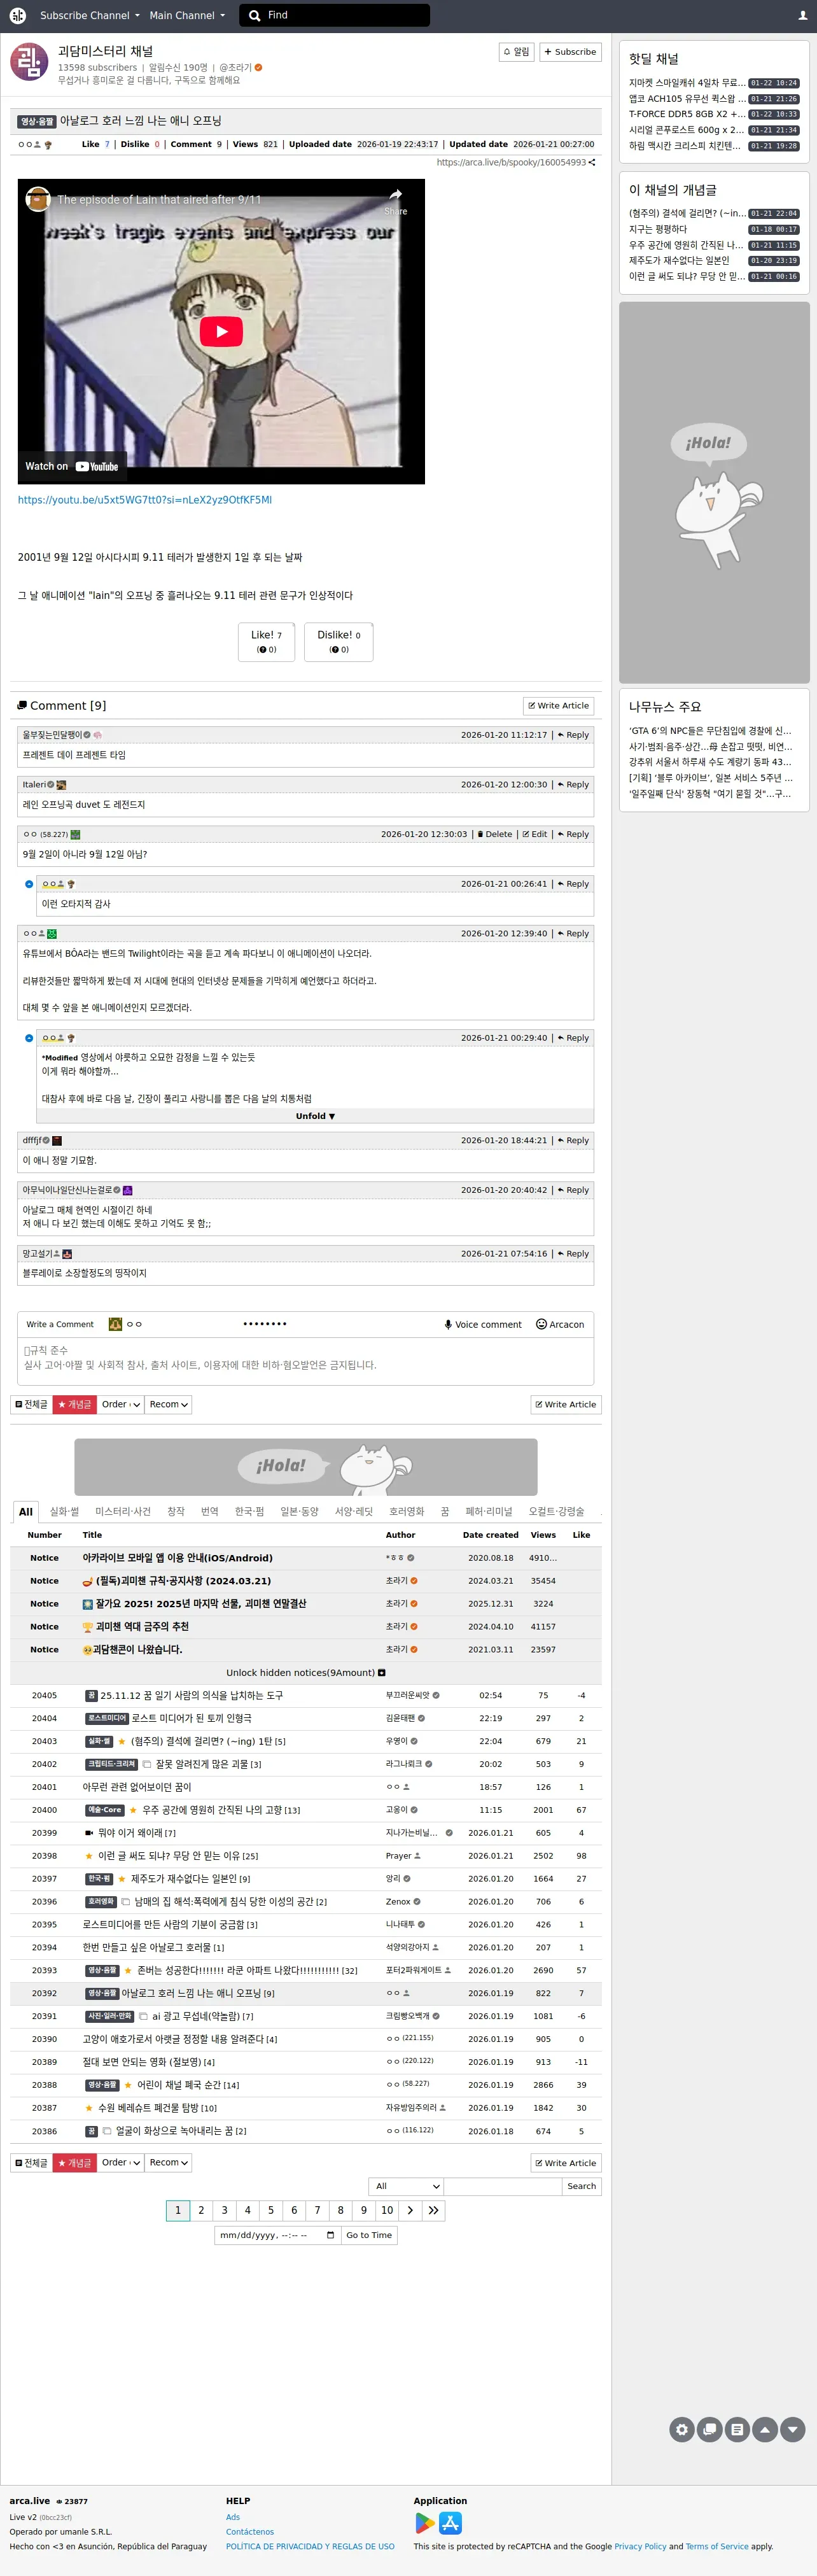This screenshot has width=817, height=2576.
Task: Switch to the 폐허·리미널 category tab
Action: pyautogui.click(x=489, y=1512)
